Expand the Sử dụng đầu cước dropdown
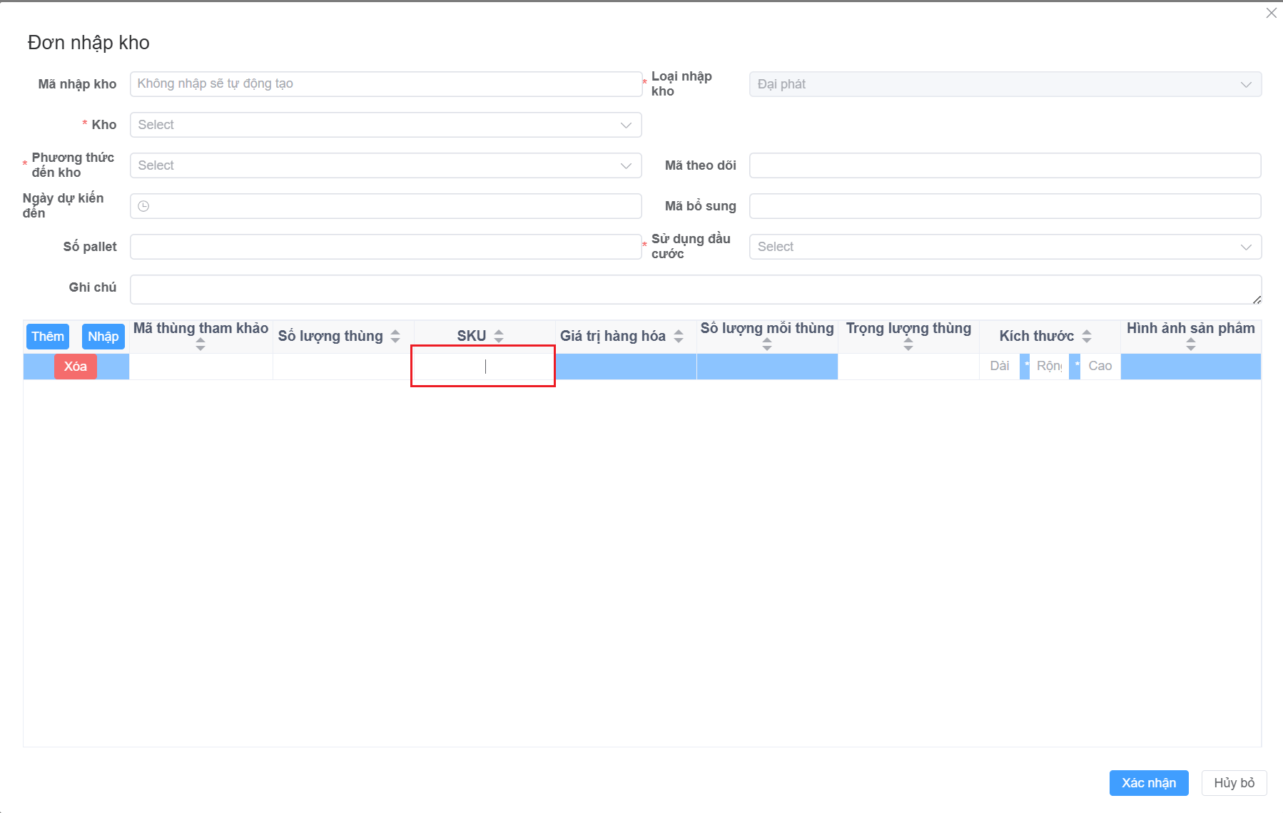The width and height of the screenshot is (1283, 813). [1005, 247]
